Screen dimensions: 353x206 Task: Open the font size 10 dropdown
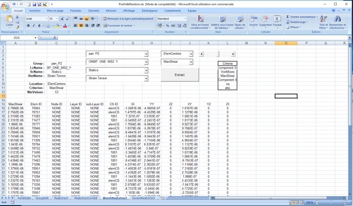pyautogui.click(x=57, y=19)
